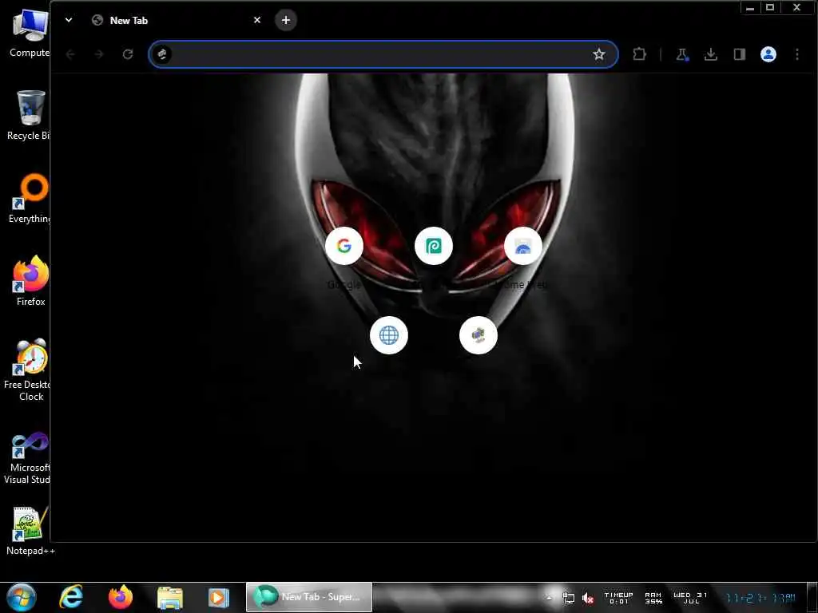The width and height of the screenshot is (818, 613).
Task: Click the taskbar digital clock
Action: click(x=760, y=598)
